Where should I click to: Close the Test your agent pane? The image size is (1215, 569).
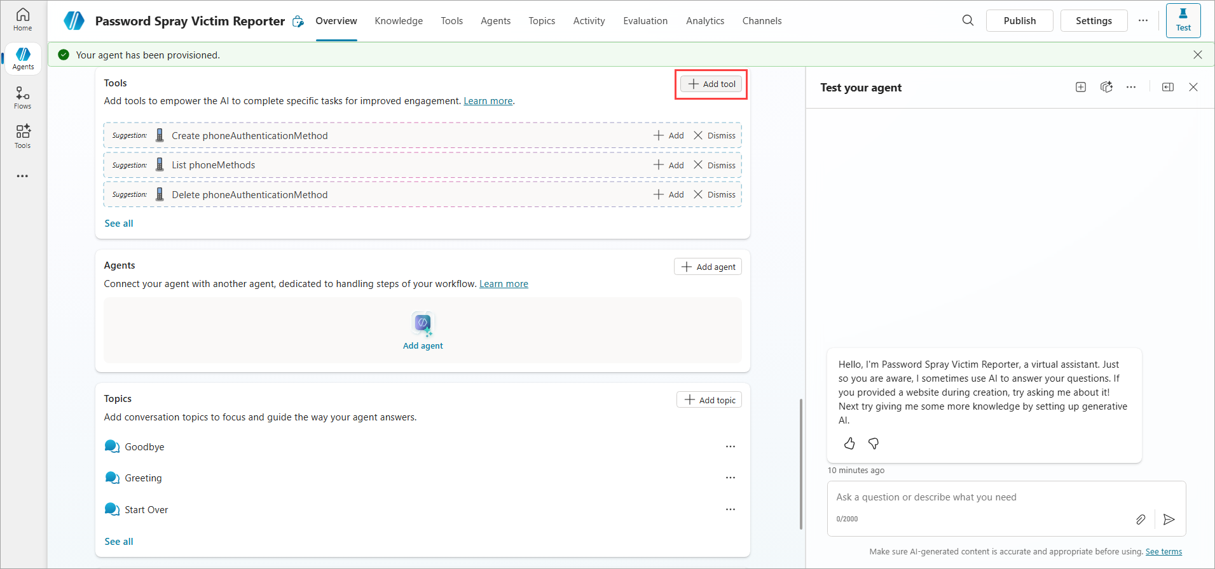tap(1193, 87)
